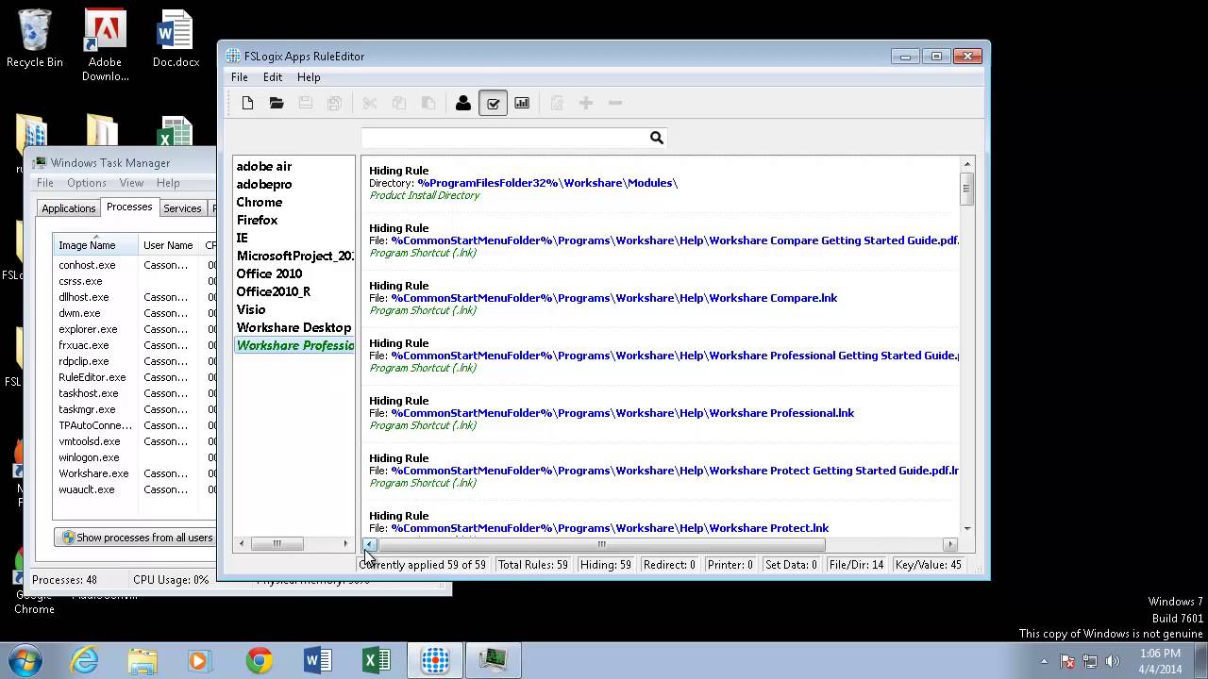1208x679 pixels.
Task: Click rules pane horizontal scroll-right arrow
Action: [x=950, y=544]
